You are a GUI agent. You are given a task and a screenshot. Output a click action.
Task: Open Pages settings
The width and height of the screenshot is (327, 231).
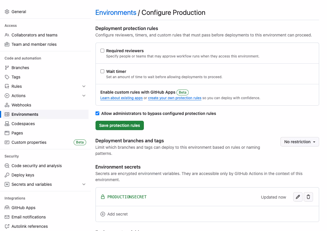click(17, 133)
